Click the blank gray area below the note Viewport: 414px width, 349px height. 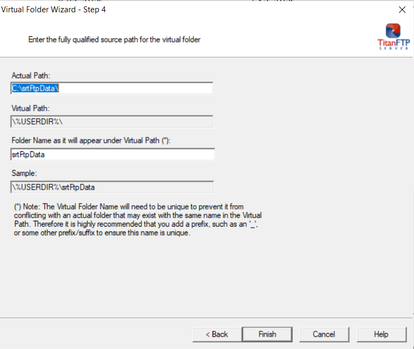[x=203, y=278]
